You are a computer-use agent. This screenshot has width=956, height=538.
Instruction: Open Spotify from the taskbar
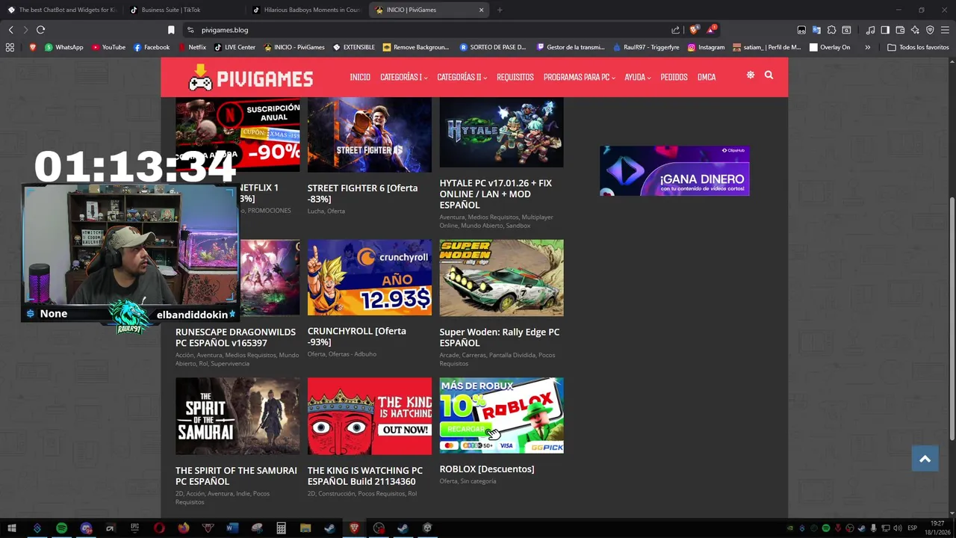point(61,528)
